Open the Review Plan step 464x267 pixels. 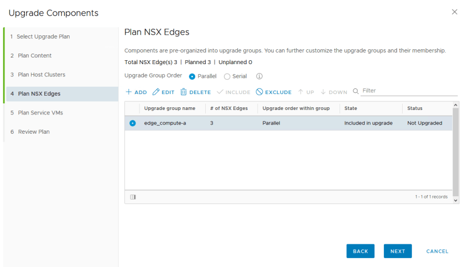[34, 132]
